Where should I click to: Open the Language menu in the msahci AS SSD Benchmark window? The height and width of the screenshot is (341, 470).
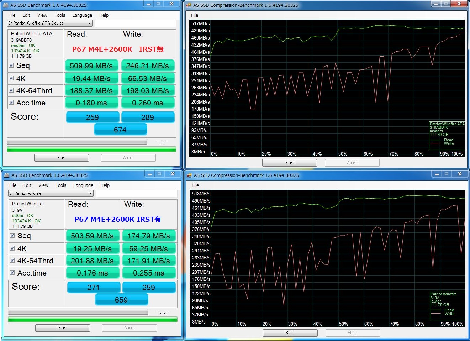pos(82,15)
